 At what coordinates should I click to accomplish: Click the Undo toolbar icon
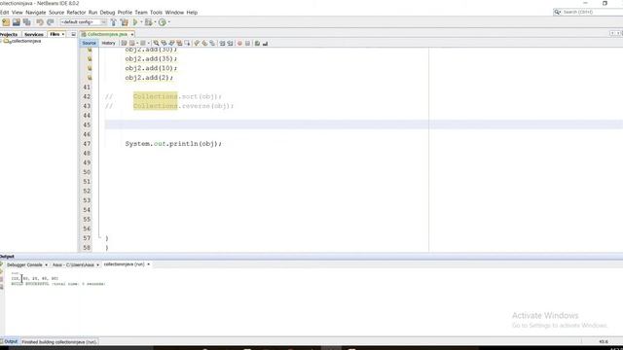[40, 22]
